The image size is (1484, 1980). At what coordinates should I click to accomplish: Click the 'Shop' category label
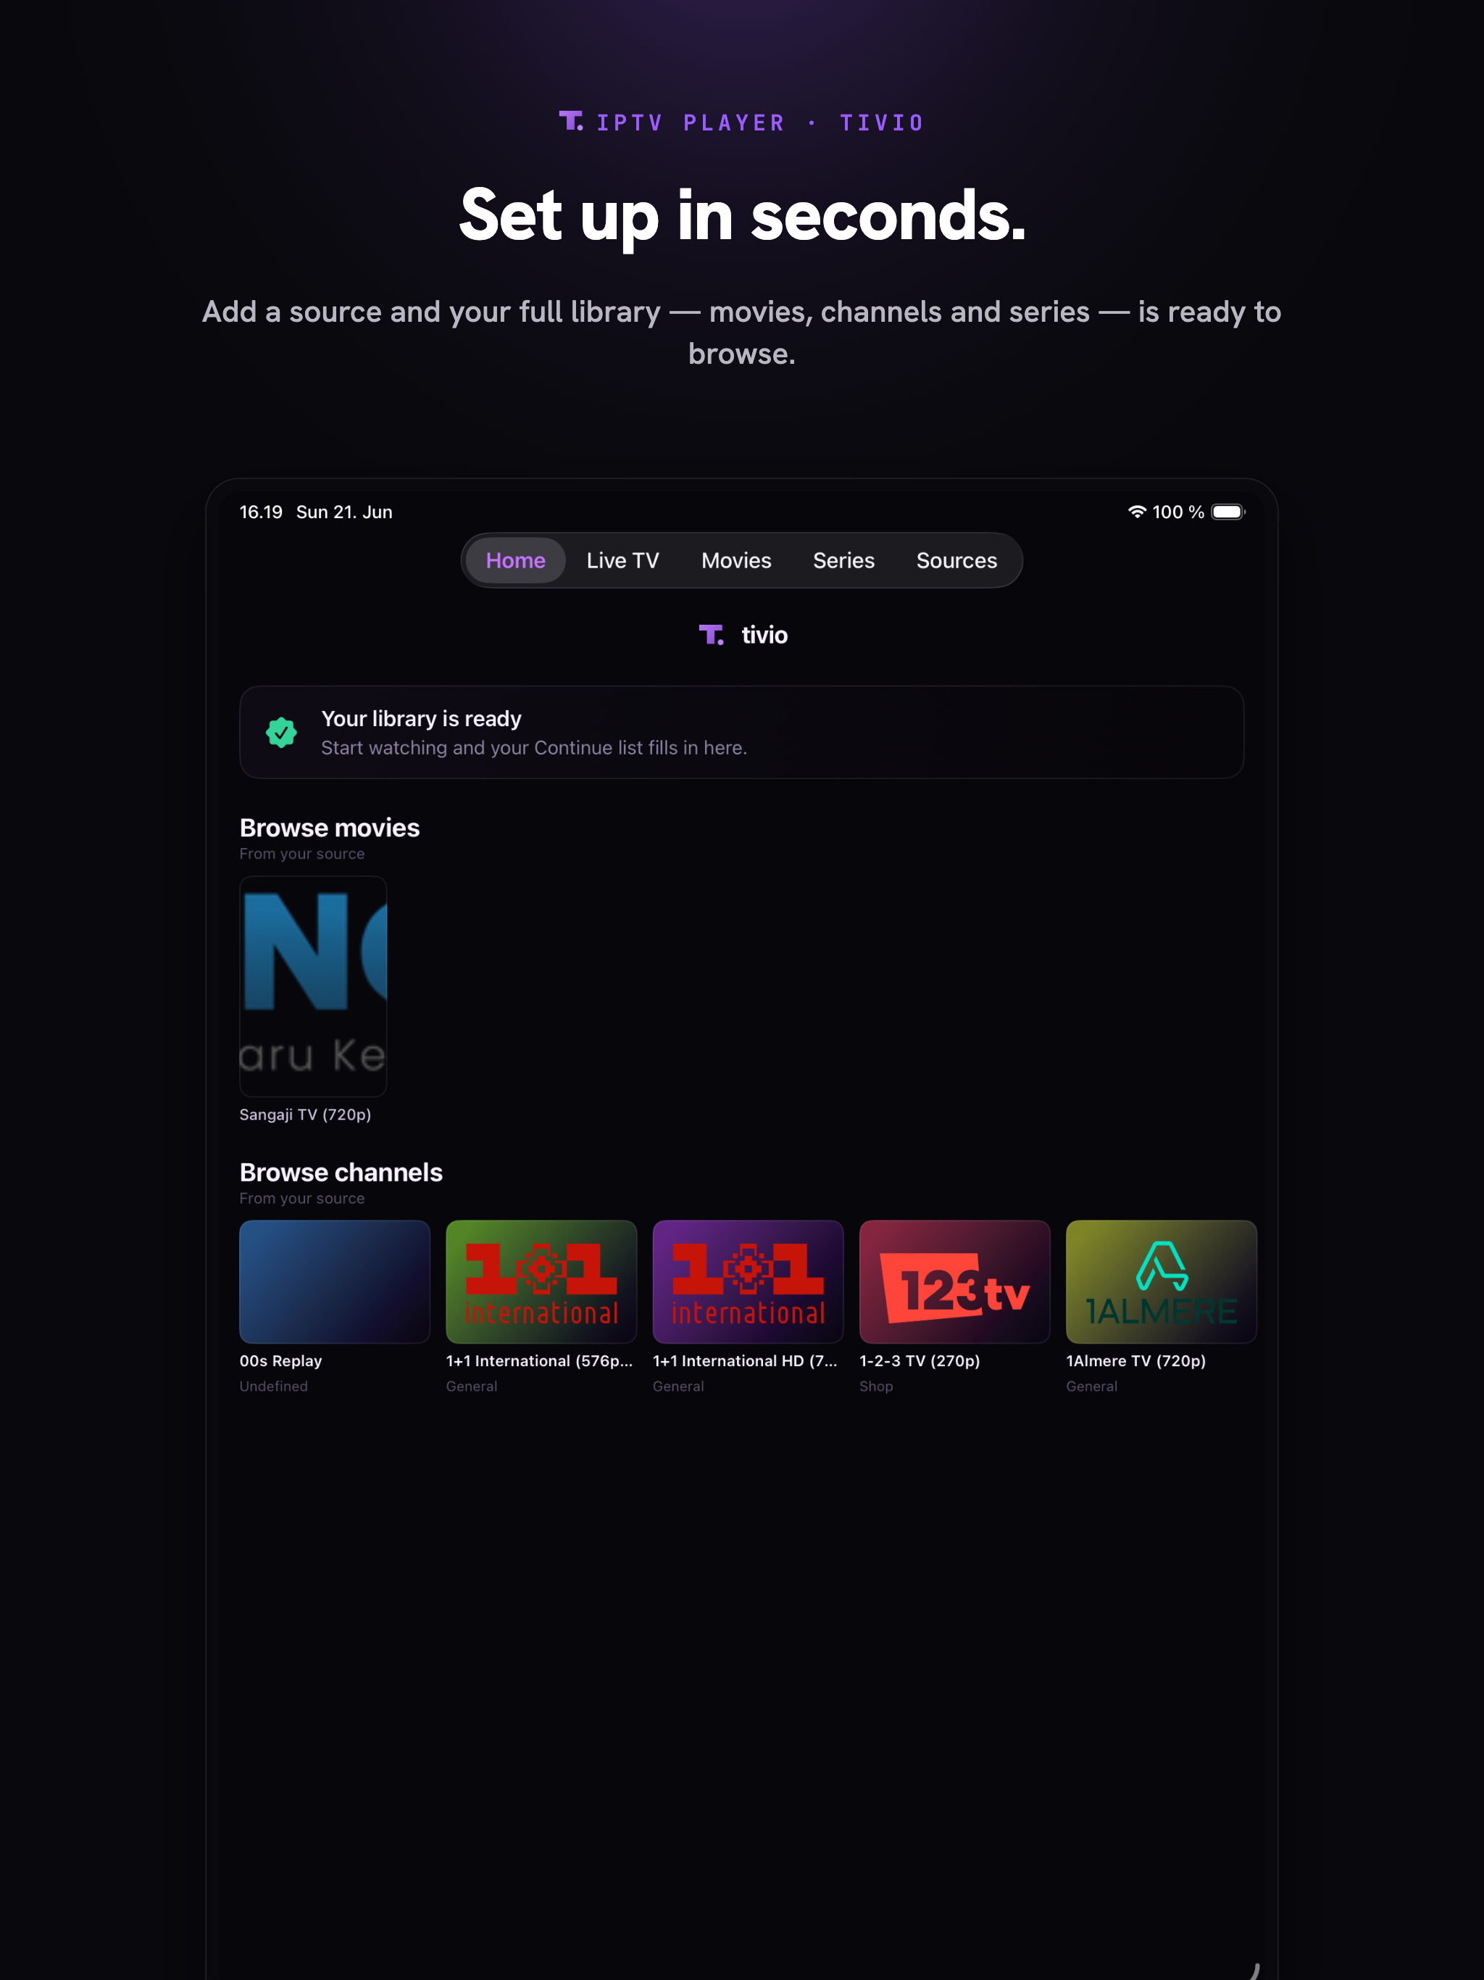point(876,1386)
